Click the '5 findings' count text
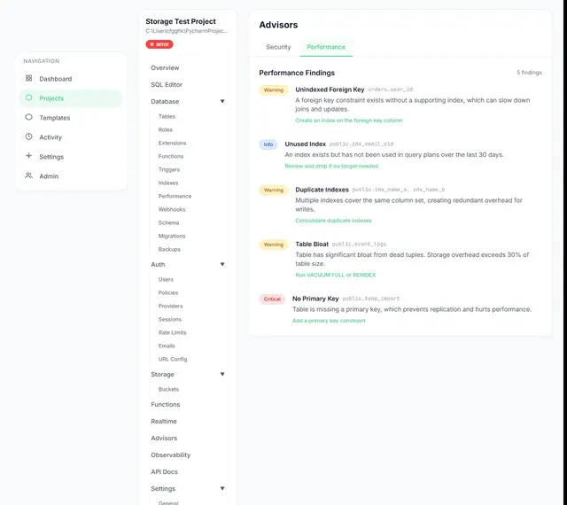 click(529, 73)
